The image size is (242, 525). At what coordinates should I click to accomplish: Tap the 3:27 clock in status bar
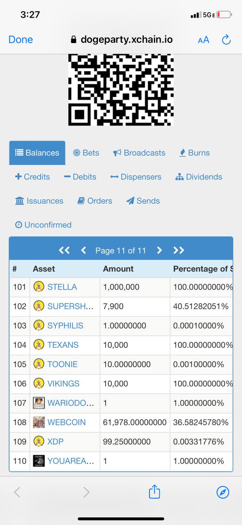tap(30, 15)
